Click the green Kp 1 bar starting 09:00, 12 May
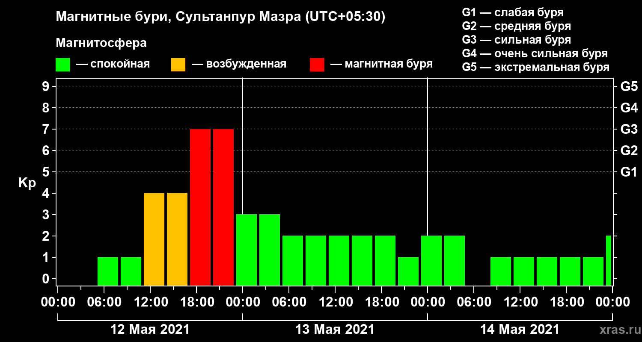 (131, 271)
